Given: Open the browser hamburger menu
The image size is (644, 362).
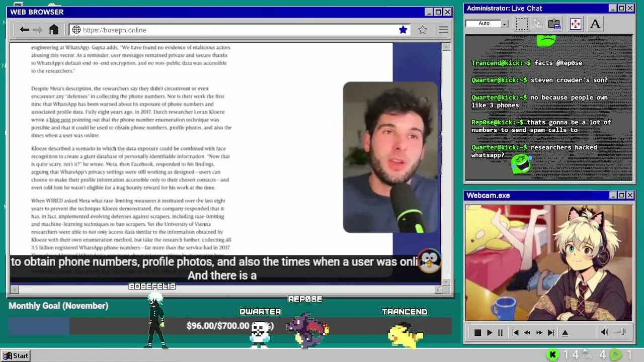Looking at the screenshot, I should 443,30.
